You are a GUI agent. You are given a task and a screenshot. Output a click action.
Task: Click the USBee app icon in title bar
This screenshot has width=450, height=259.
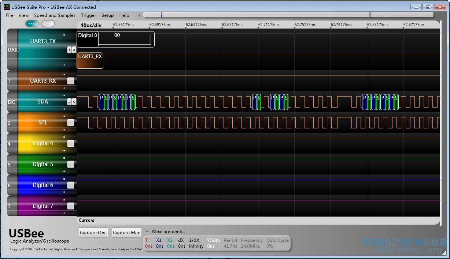tap(7, 7)
